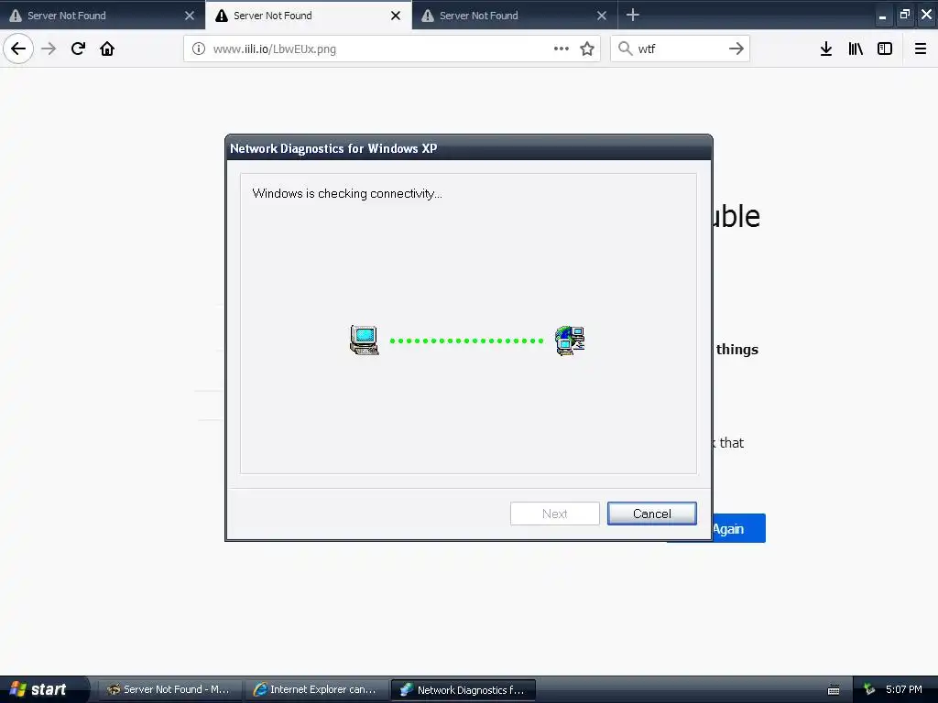Open the page actions three-dot menu

562,49
